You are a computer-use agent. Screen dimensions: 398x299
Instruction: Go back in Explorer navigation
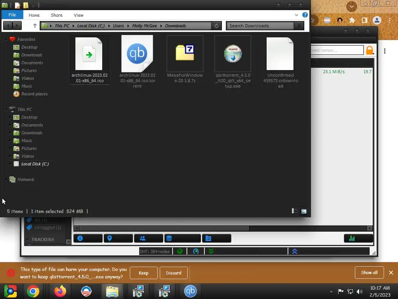pyautogui.click(x=8, y=25)
